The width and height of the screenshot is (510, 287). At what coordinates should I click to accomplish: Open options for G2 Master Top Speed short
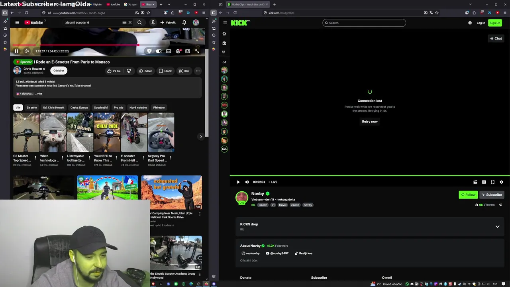click(35, 158)
